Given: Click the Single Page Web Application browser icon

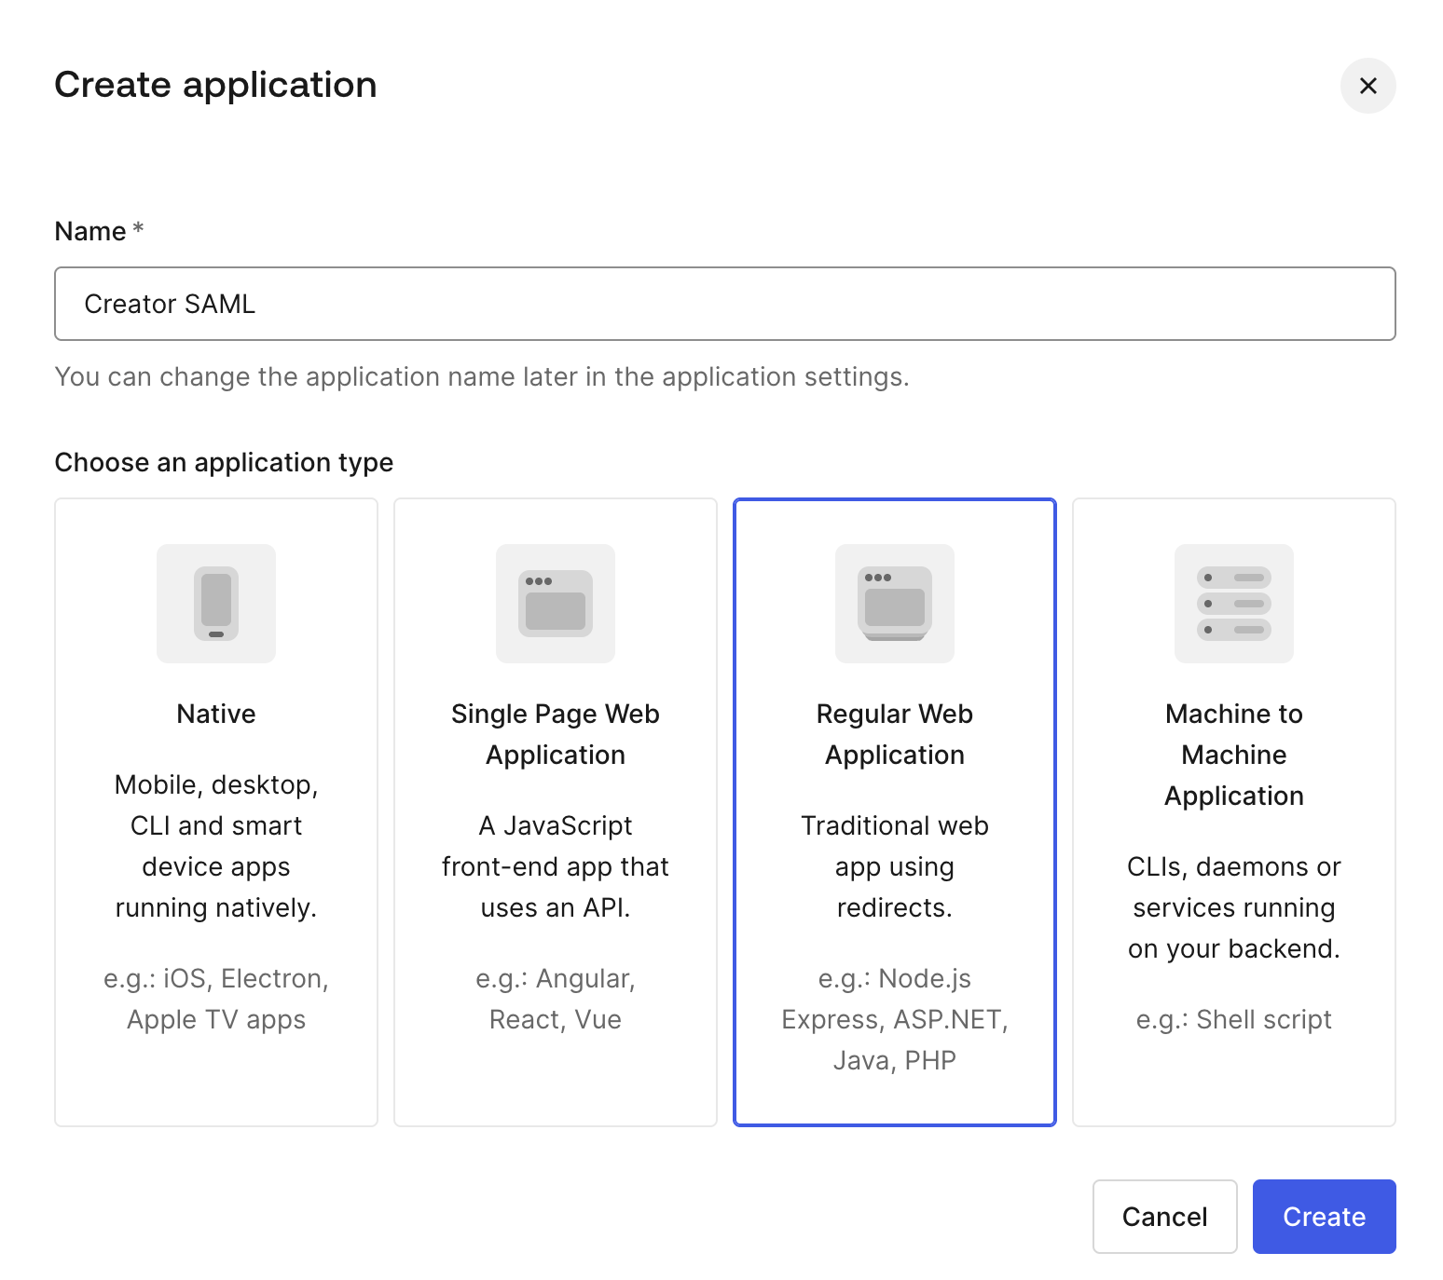Looking at the screenshot, I should point(556,604).
